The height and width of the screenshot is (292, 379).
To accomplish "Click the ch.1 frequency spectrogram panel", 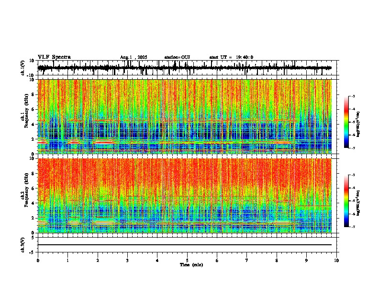I will [x=185, y=116].
